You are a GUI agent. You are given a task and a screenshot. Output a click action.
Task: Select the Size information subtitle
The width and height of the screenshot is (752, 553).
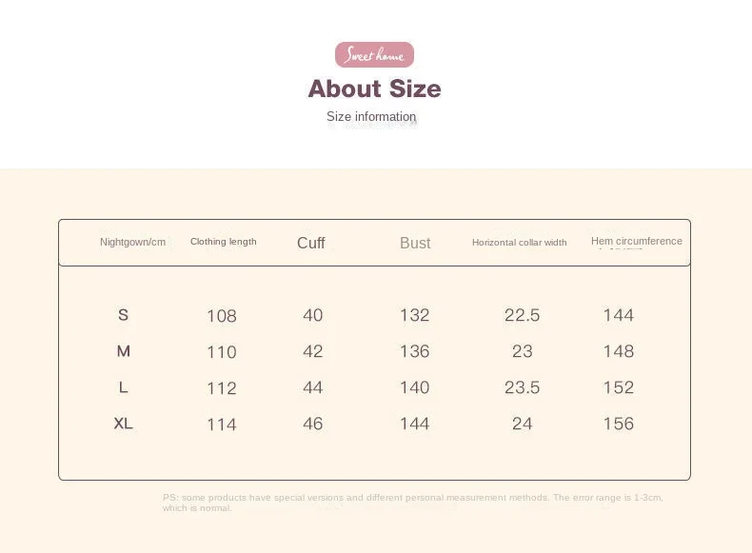click(x=371, y=117)
